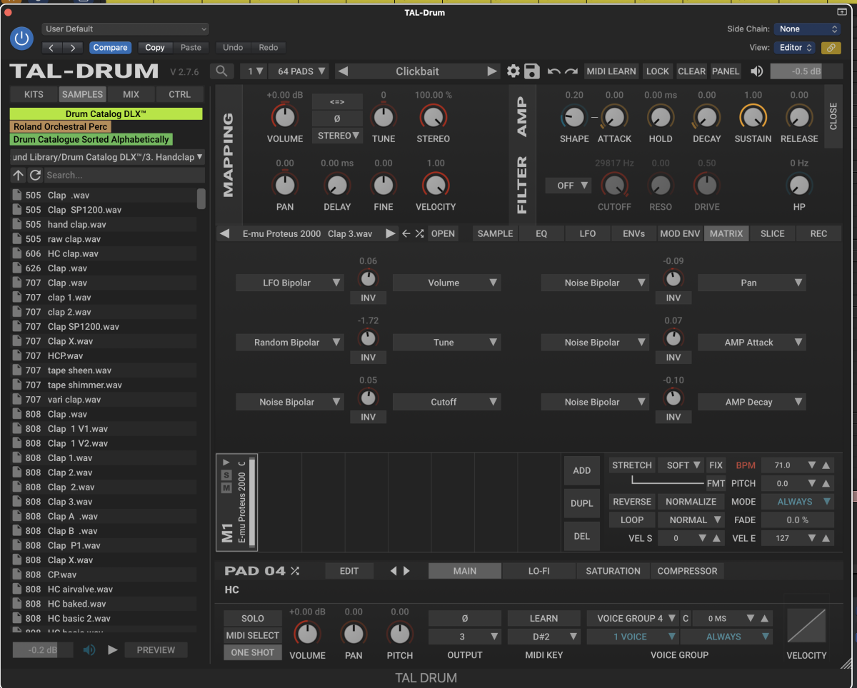Click the sample Search field

[124, 175]
